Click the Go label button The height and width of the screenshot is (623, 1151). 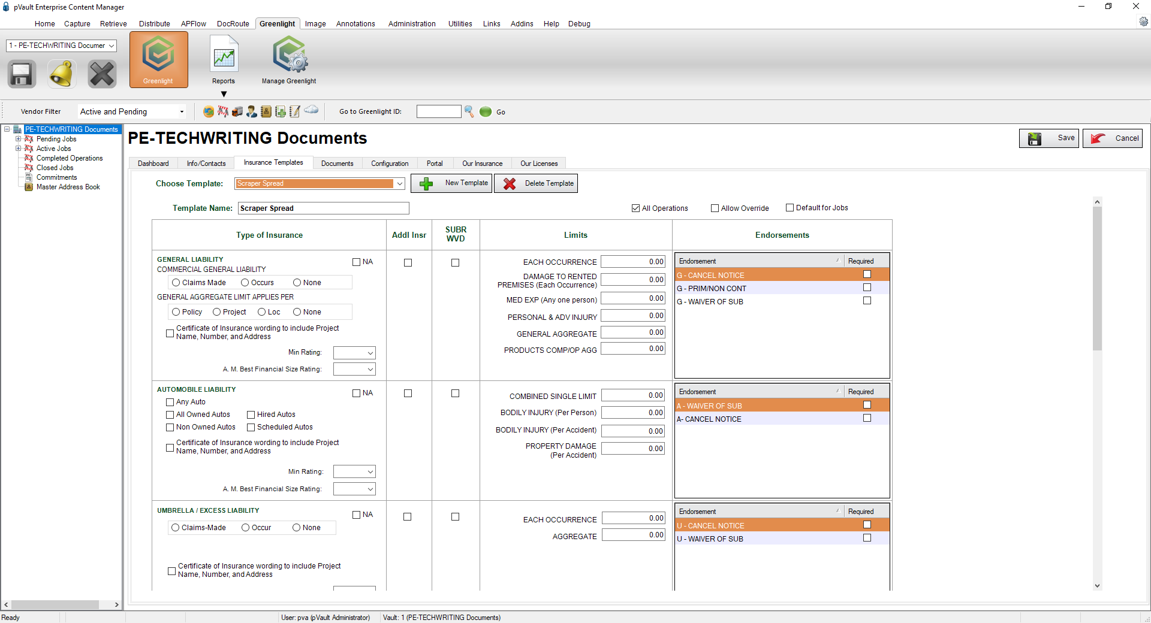pyautogui.click(x=501, y=112)
